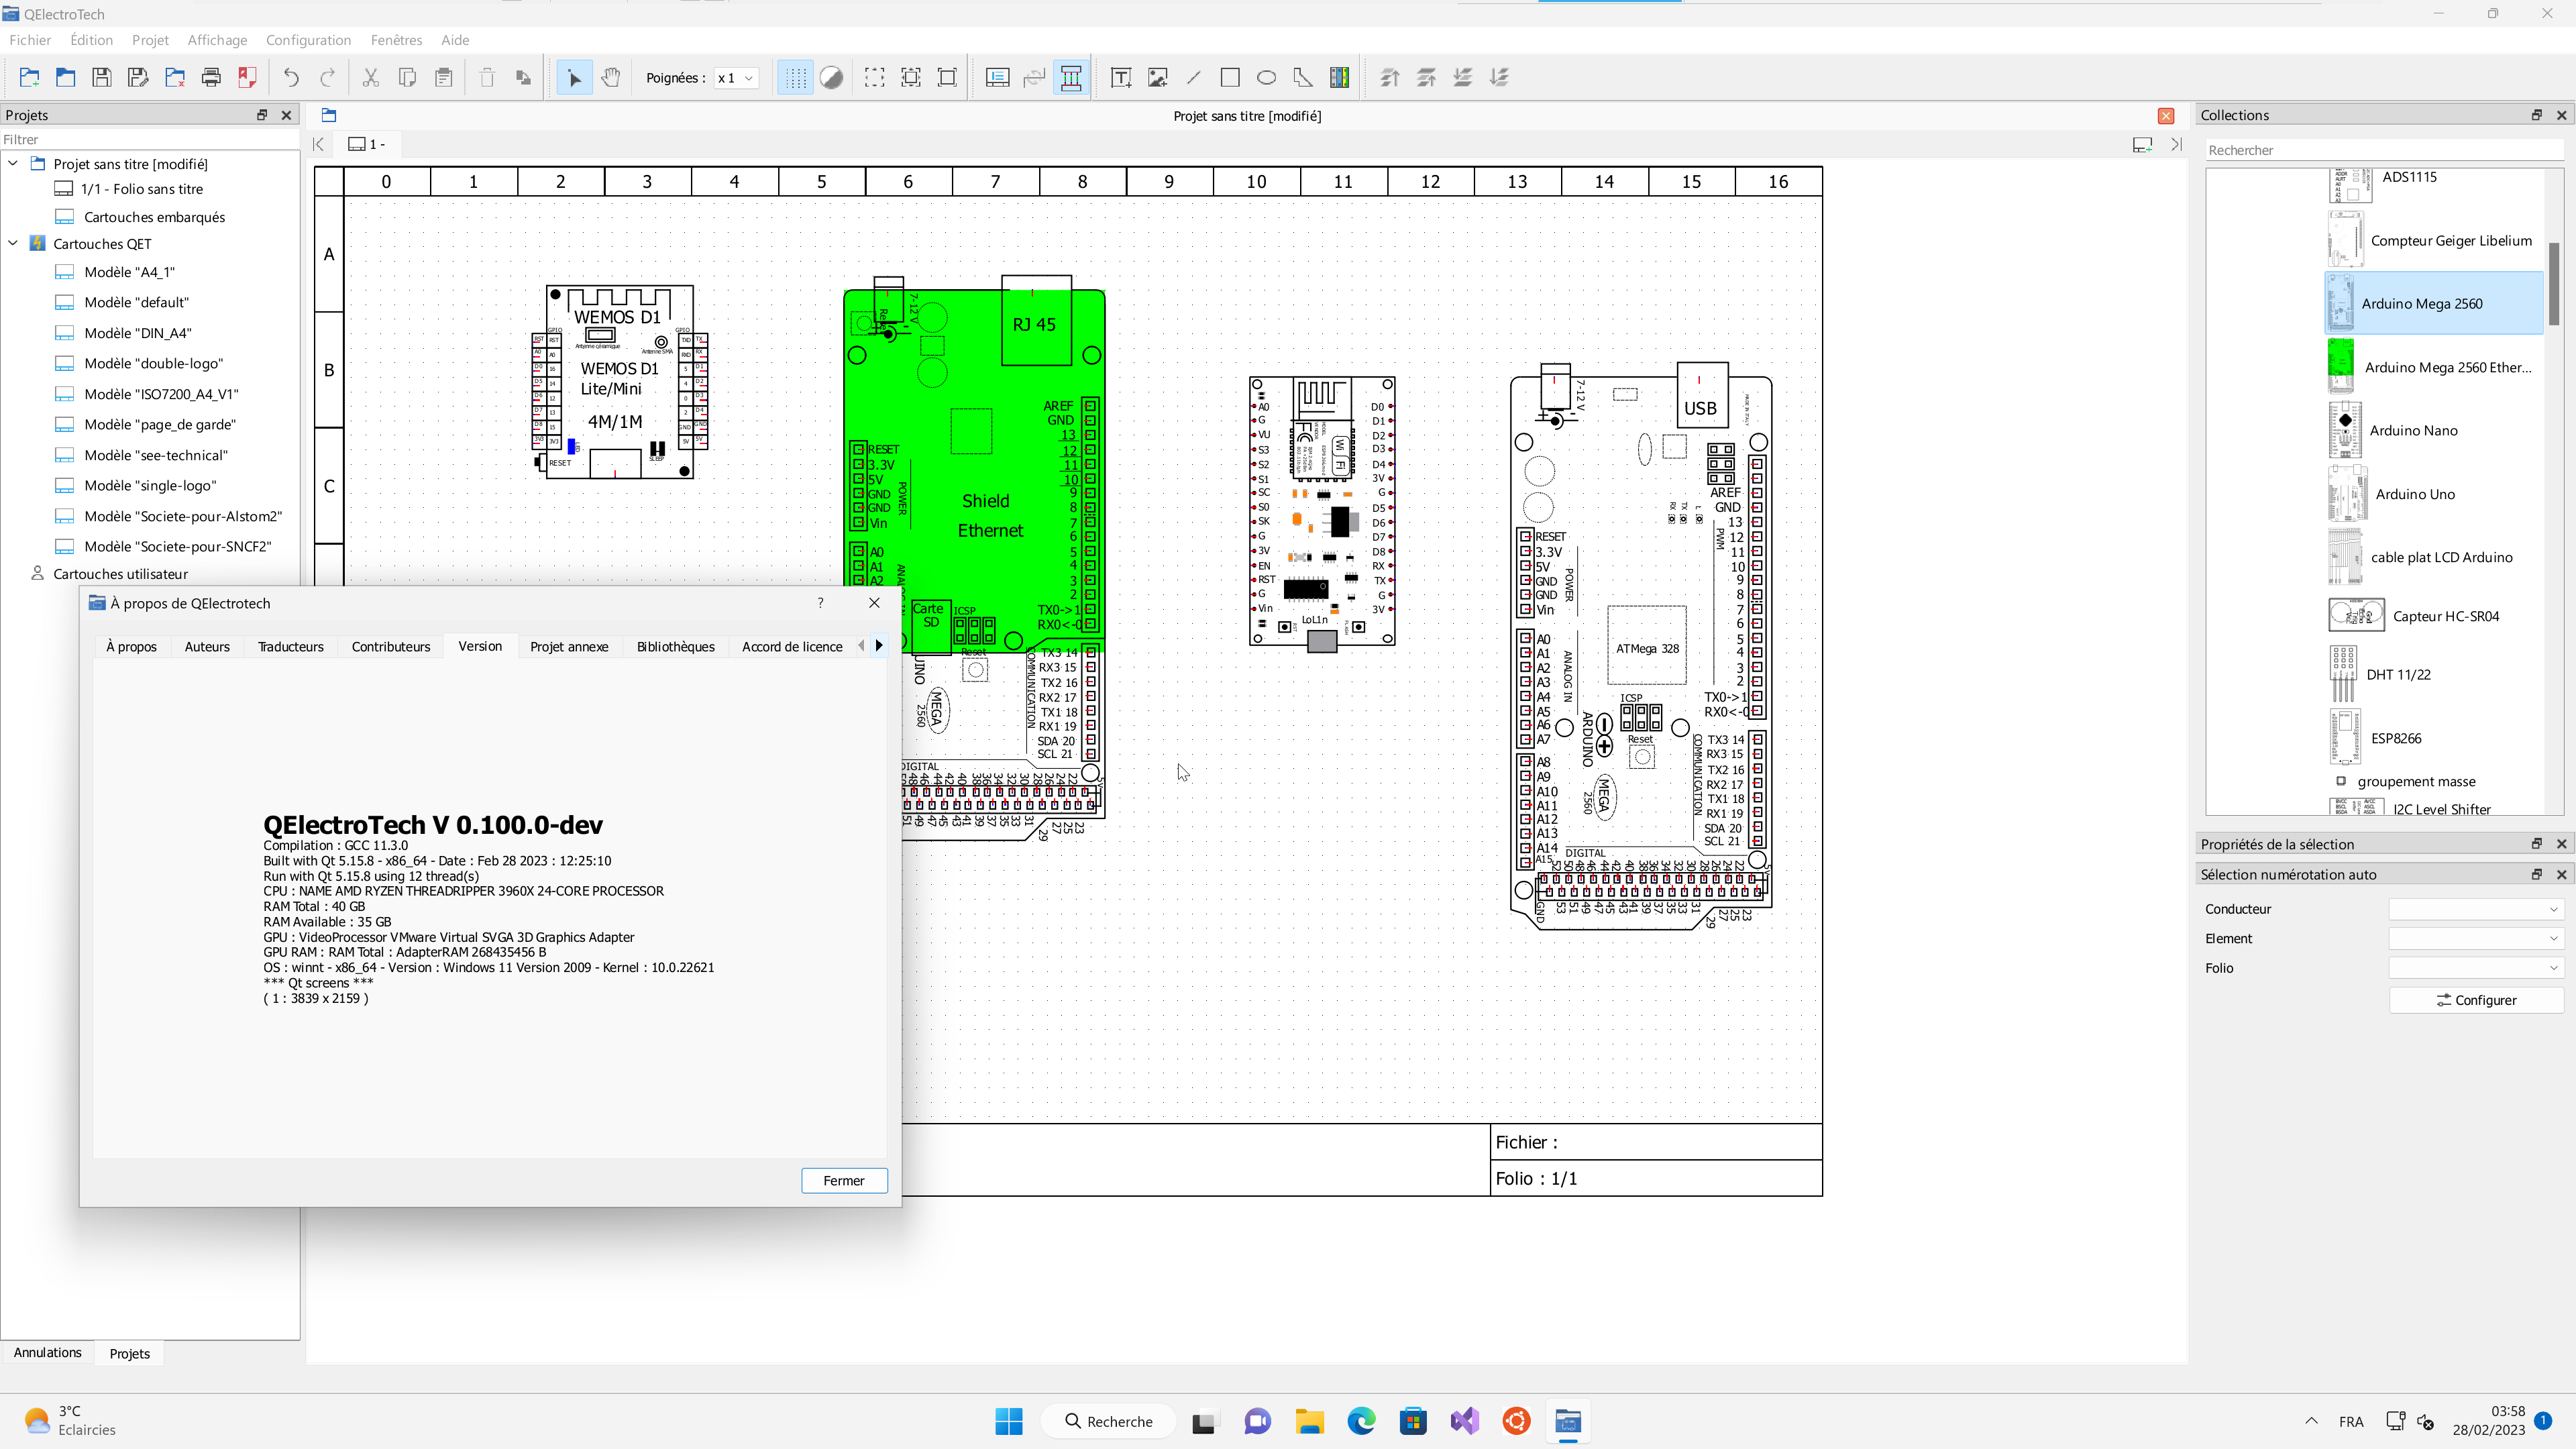Bring selection to front icon
2576x1449 pixels.
pyautogui.click(x=1390, y=77)
